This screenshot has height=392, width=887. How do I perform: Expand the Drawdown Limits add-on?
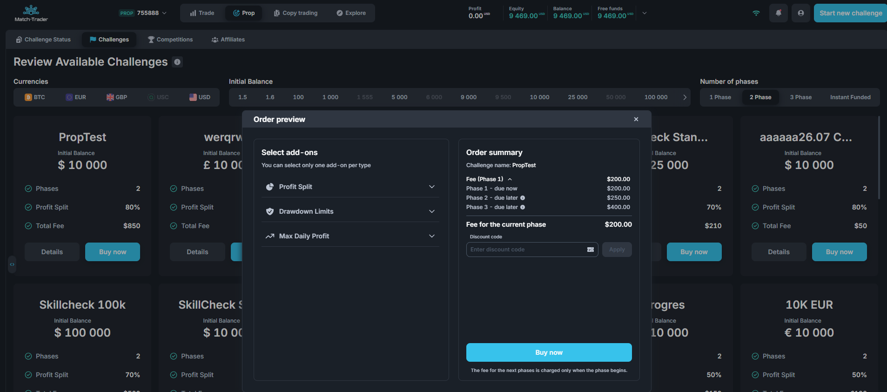pos(350,211)
